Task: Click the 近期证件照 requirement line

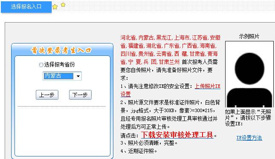Action: pos(139,151)
